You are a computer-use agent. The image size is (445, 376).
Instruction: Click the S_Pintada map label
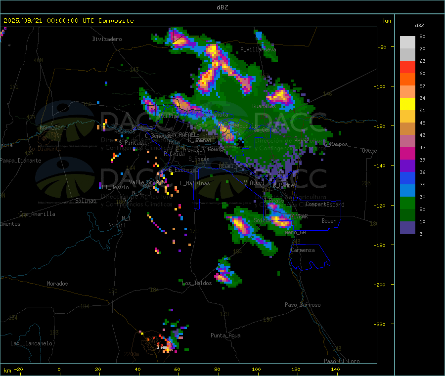(x=132, y=143)
